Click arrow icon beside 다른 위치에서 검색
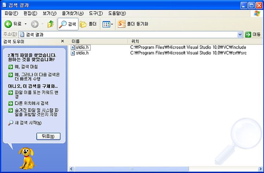This screenshot has width=264, height=173. coord(10,103)
